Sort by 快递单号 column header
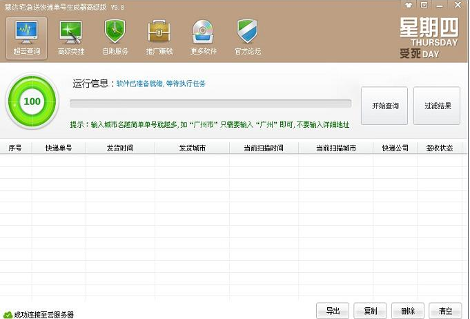The image size is (470, 319). coord(59,148)
